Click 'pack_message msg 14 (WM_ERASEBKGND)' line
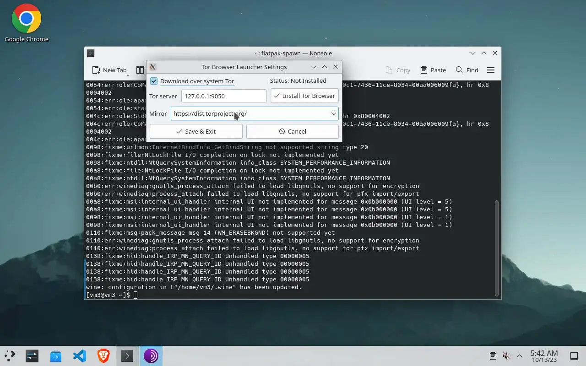This screenshot has width=586, height=366. pos(211,232)
